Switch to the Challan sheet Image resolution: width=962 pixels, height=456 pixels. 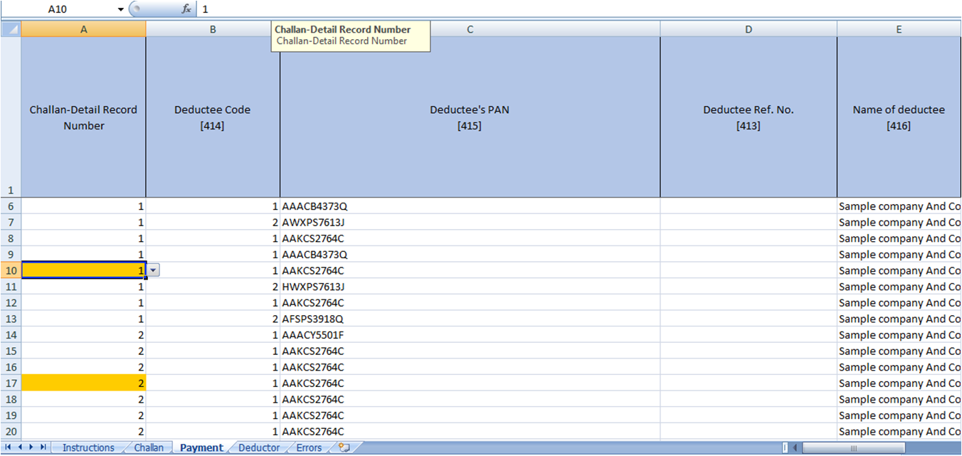pos(148,447)
